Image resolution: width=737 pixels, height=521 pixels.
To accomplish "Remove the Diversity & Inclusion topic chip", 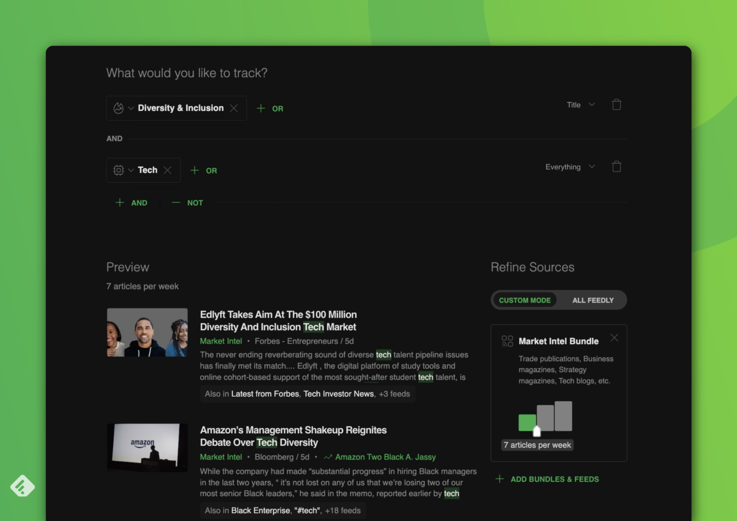I will [234, 108].
